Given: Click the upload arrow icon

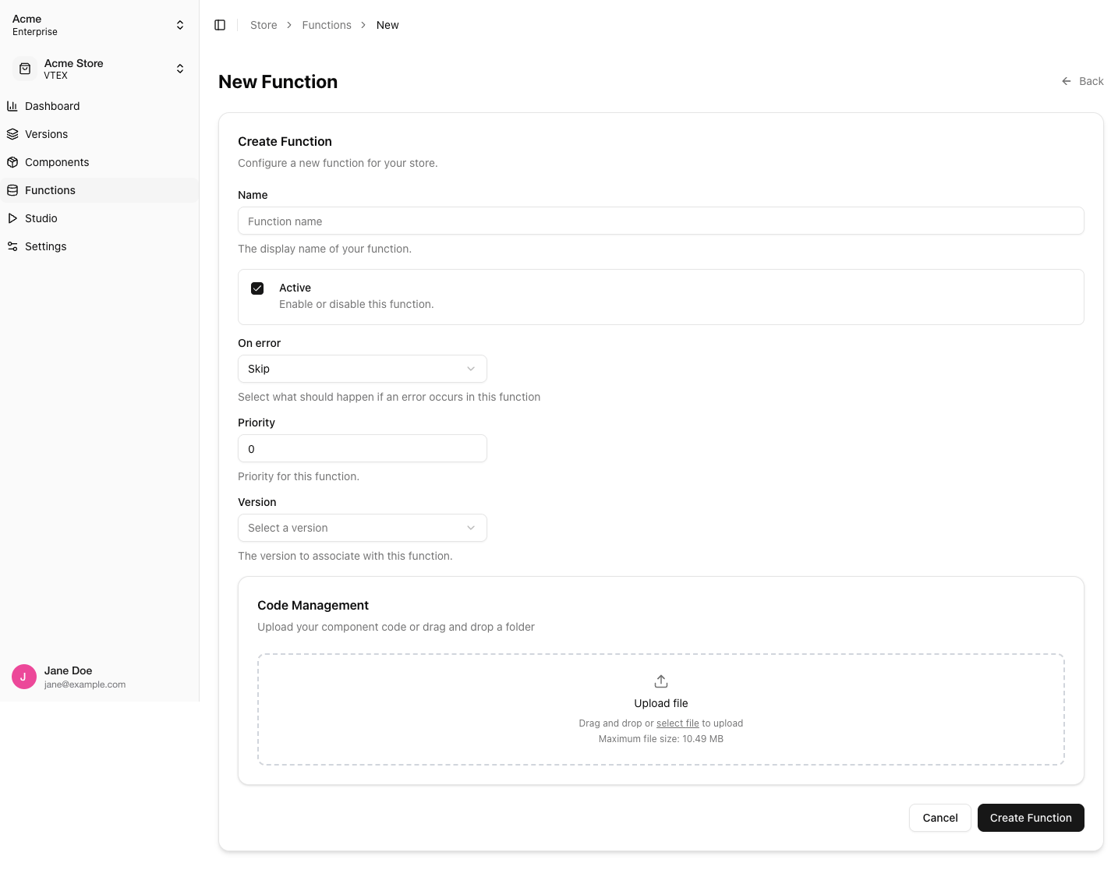Looking at the screenshot, I should click(x=661, y=681).
